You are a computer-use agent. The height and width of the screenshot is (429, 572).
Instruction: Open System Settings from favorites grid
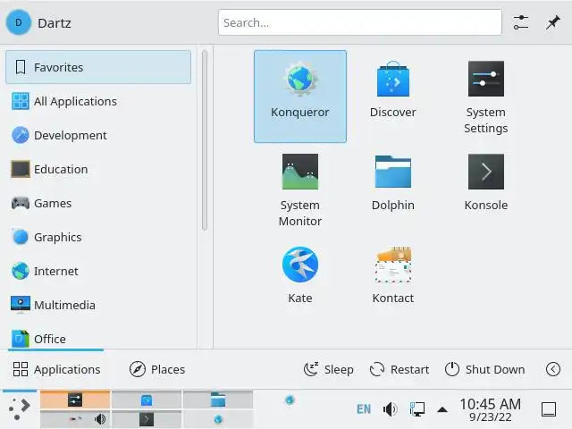pos(486,97)
